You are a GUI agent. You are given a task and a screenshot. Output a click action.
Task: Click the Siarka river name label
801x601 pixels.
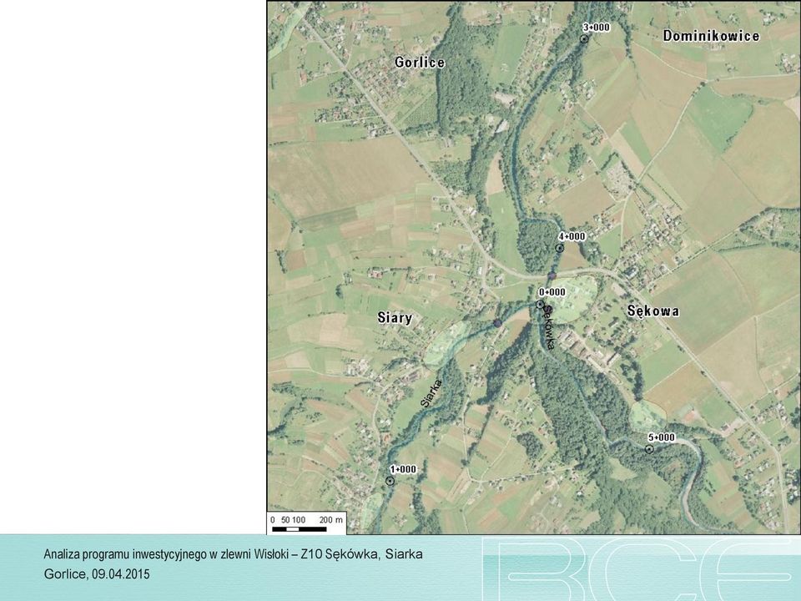click(431, 392)
